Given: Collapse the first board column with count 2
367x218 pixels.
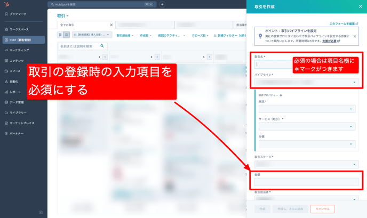Looking at the screenshot, I should click(105, 57).
